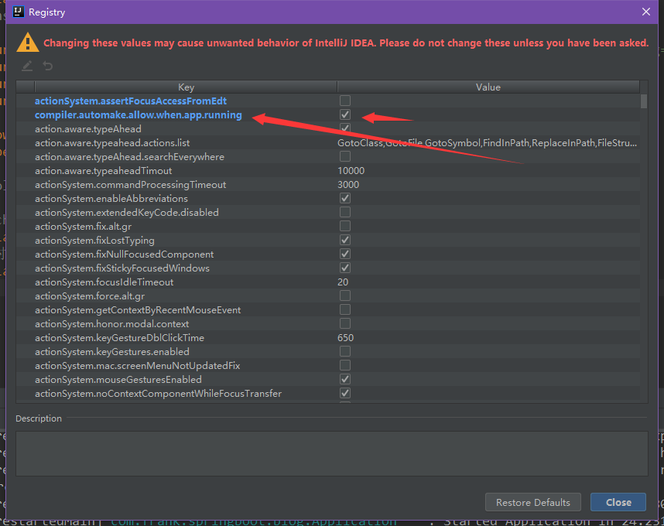
Task: Click inside the Description text area
Action: pos(331,453)
